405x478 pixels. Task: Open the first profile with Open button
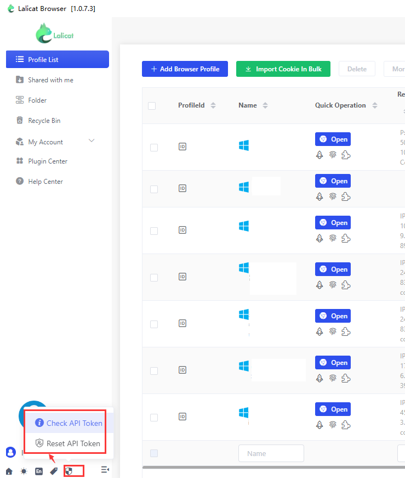(x=333, y=139)
